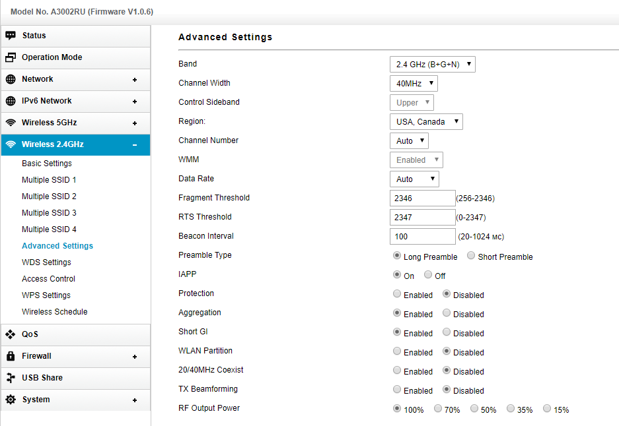
Task: Open WPS Settings page
Action: [46, 295]
